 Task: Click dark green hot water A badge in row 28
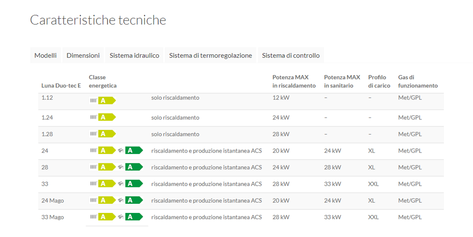[134, 167]
